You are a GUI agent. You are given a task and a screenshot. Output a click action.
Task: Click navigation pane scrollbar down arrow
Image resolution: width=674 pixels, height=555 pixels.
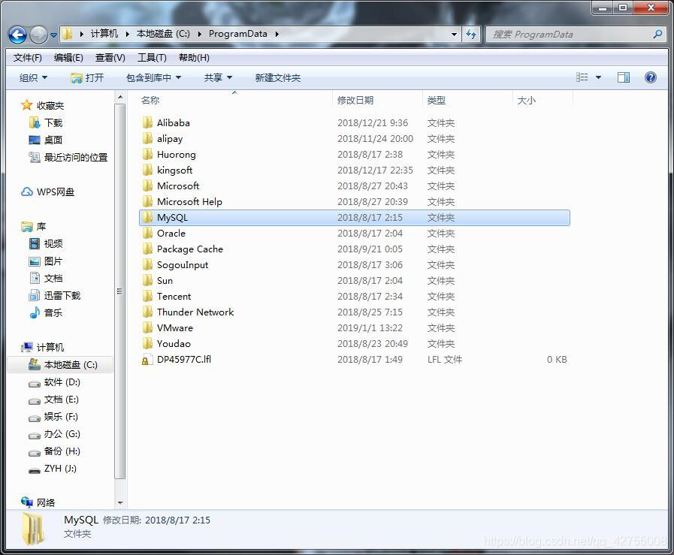point(120,502)
